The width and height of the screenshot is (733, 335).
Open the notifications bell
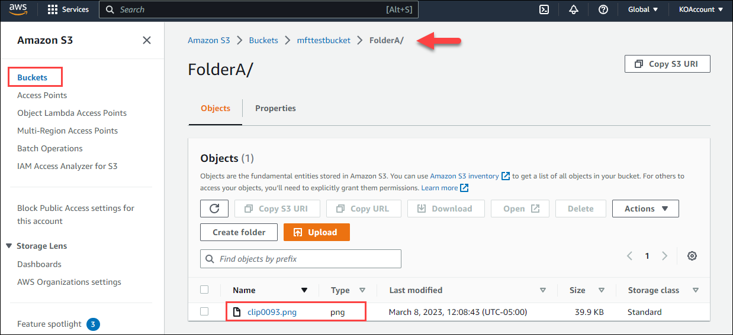click(x=573, y=9)
